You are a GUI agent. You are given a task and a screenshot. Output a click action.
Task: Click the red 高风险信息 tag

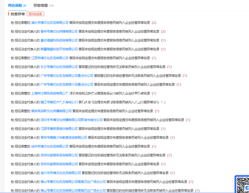tap(35, 14)
